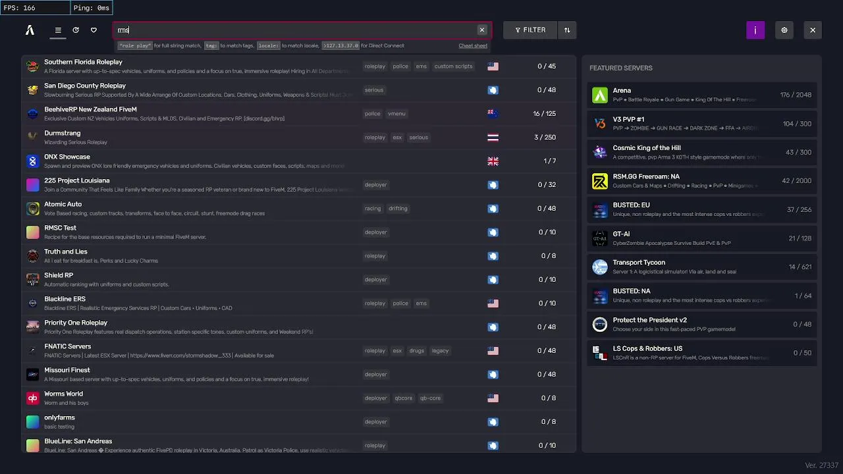This screenshot has width=843, height=474.
Task: Select Blackline ERS server
Action: [x=299, y=303]
